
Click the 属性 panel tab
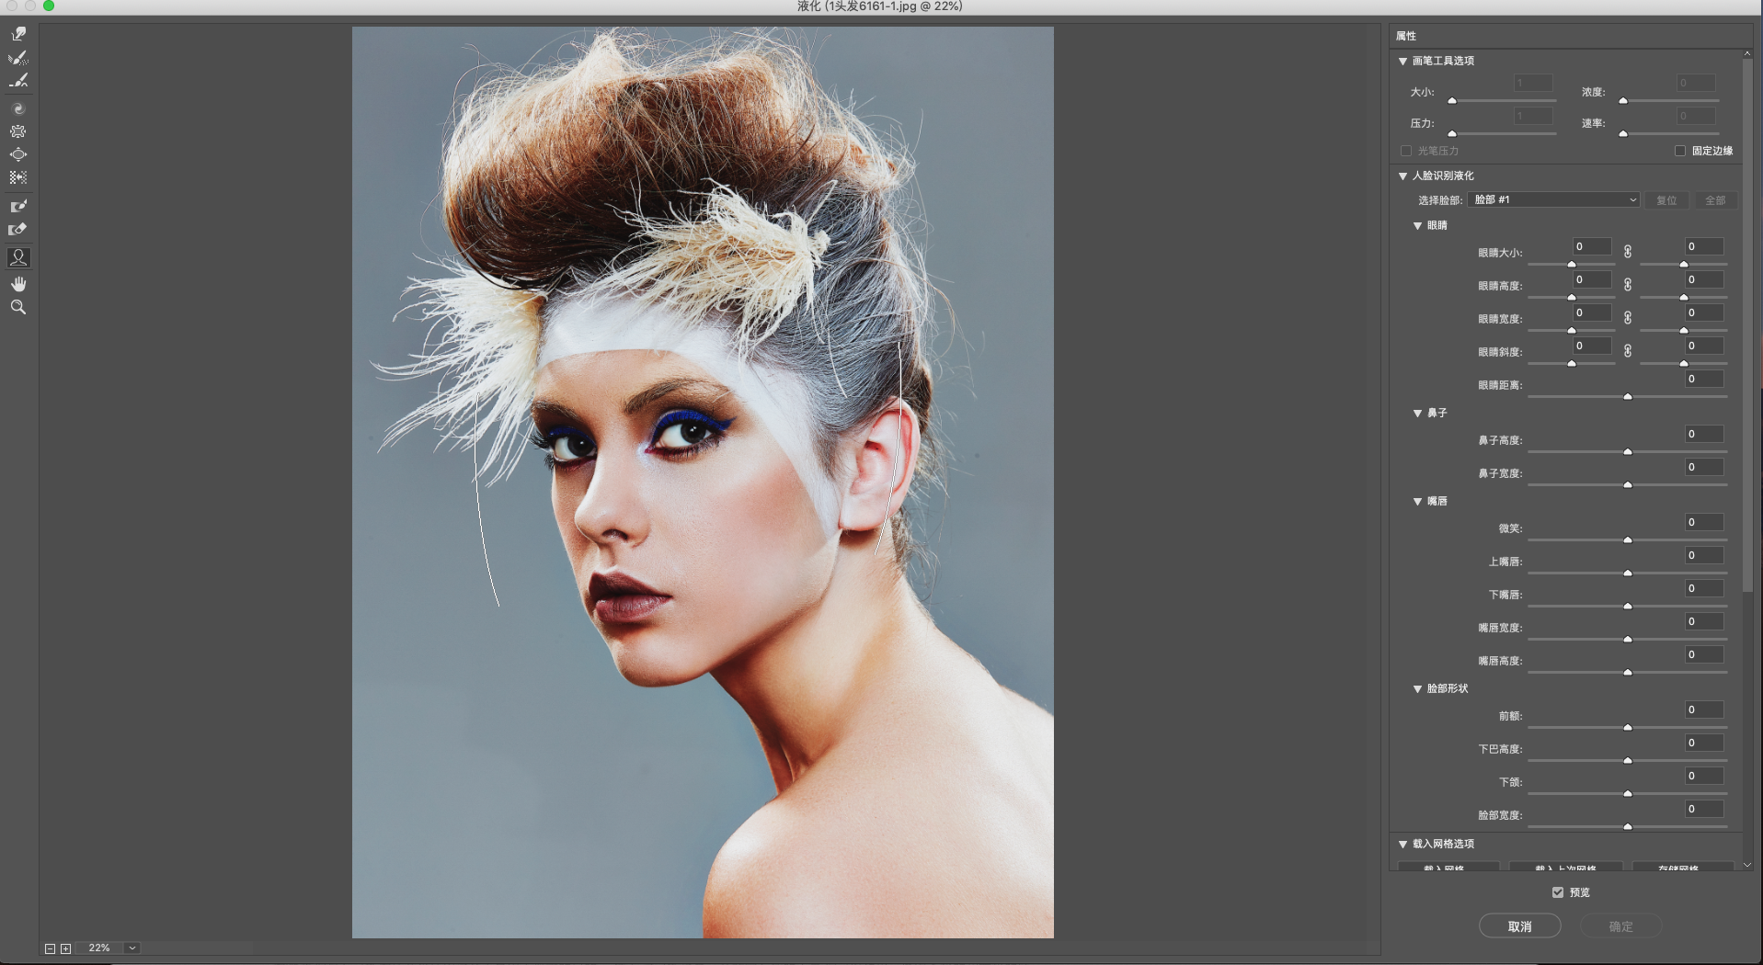[x=1406, y=36]
